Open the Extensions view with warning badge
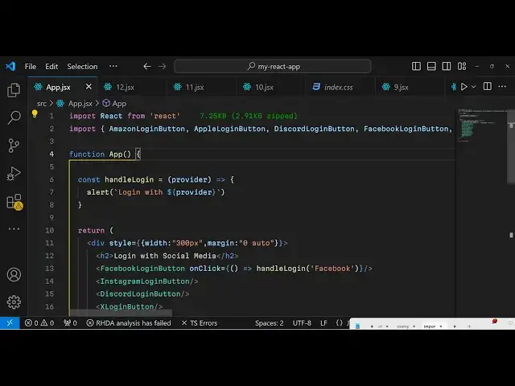 pyautogui.click(x=14, y=202)
